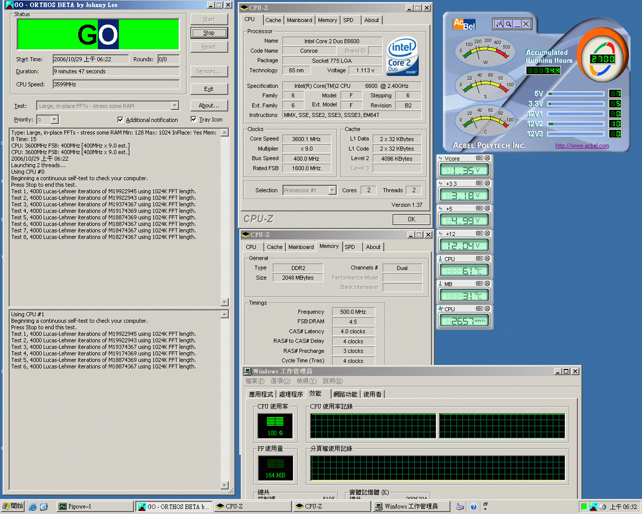Open settings icon on Vcore gadget
The image size is (642, 514).
click(479, 158)
